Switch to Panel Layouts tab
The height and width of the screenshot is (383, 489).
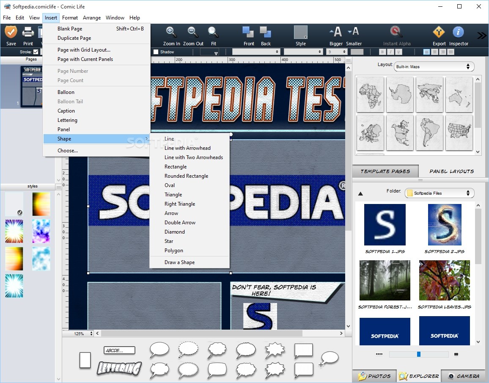click(x=451, y=171)
